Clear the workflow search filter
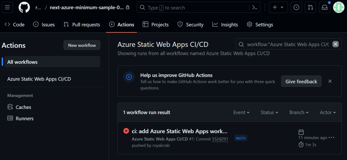Viewport: 347px width, 160px height. coord(335,44)
